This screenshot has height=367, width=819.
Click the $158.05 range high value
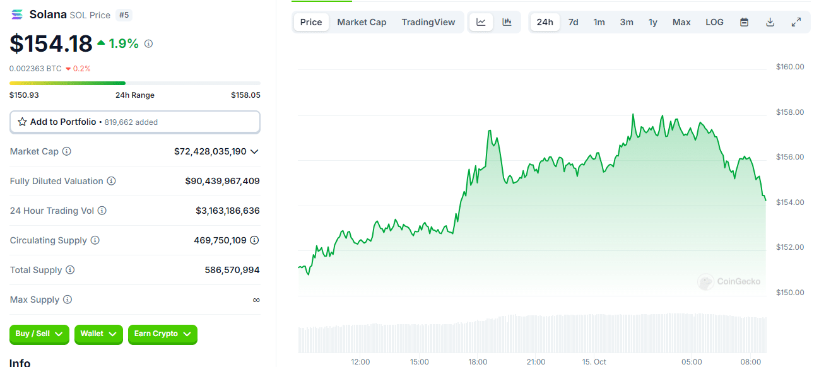(245, 95)
